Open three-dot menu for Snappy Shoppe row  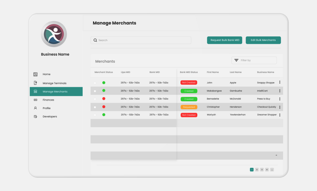280,82
